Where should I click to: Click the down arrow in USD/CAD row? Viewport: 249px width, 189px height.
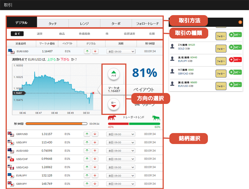click(x=95, y=167)
